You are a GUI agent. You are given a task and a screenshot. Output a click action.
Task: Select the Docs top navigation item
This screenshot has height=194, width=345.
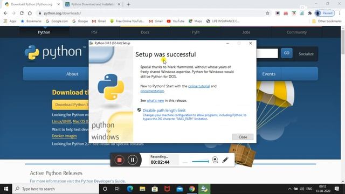145,32
